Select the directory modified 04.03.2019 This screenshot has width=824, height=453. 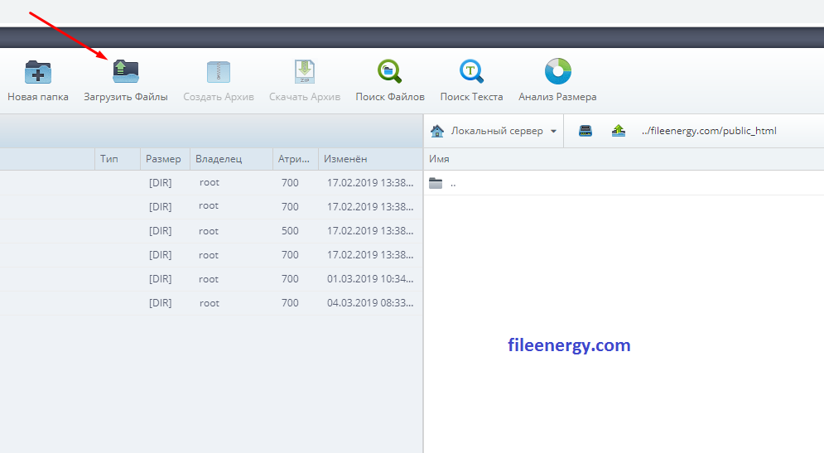coord(211,303)
